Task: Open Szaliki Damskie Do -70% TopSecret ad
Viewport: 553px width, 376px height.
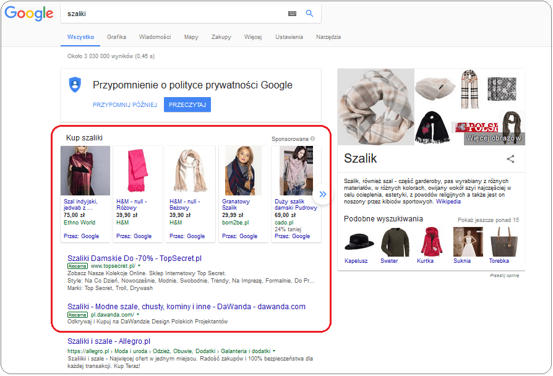Action: point(134,258)
